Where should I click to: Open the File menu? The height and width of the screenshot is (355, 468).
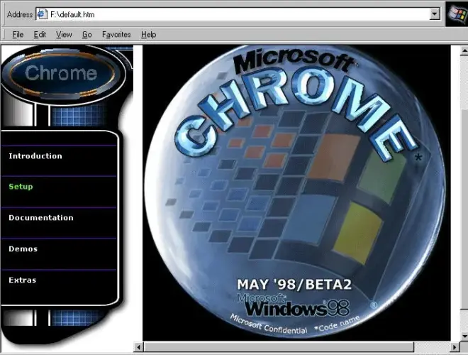click(18, 34)
